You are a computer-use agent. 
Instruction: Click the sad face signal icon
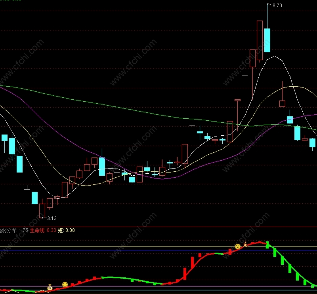[x=238, y=247]
